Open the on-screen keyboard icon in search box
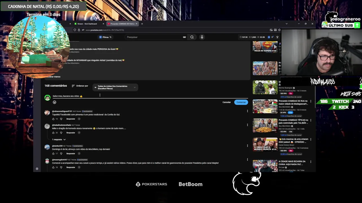This screenshot has width=362, height=203. (184, 37)
